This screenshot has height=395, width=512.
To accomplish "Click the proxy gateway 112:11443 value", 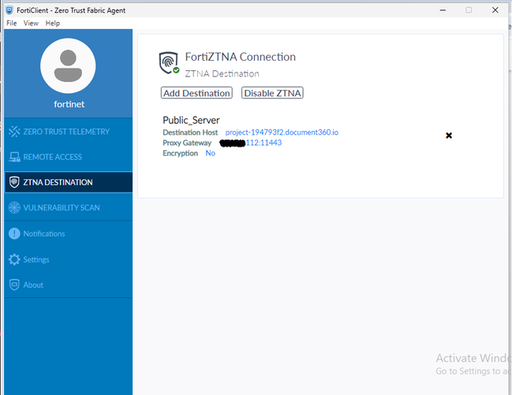I will tap(263, 143).
